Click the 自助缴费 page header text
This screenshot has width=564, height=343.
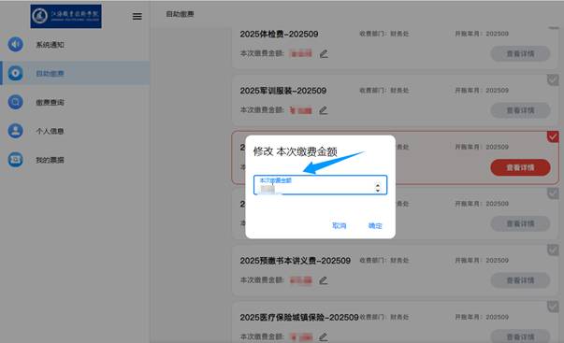[x=180, y=14]
